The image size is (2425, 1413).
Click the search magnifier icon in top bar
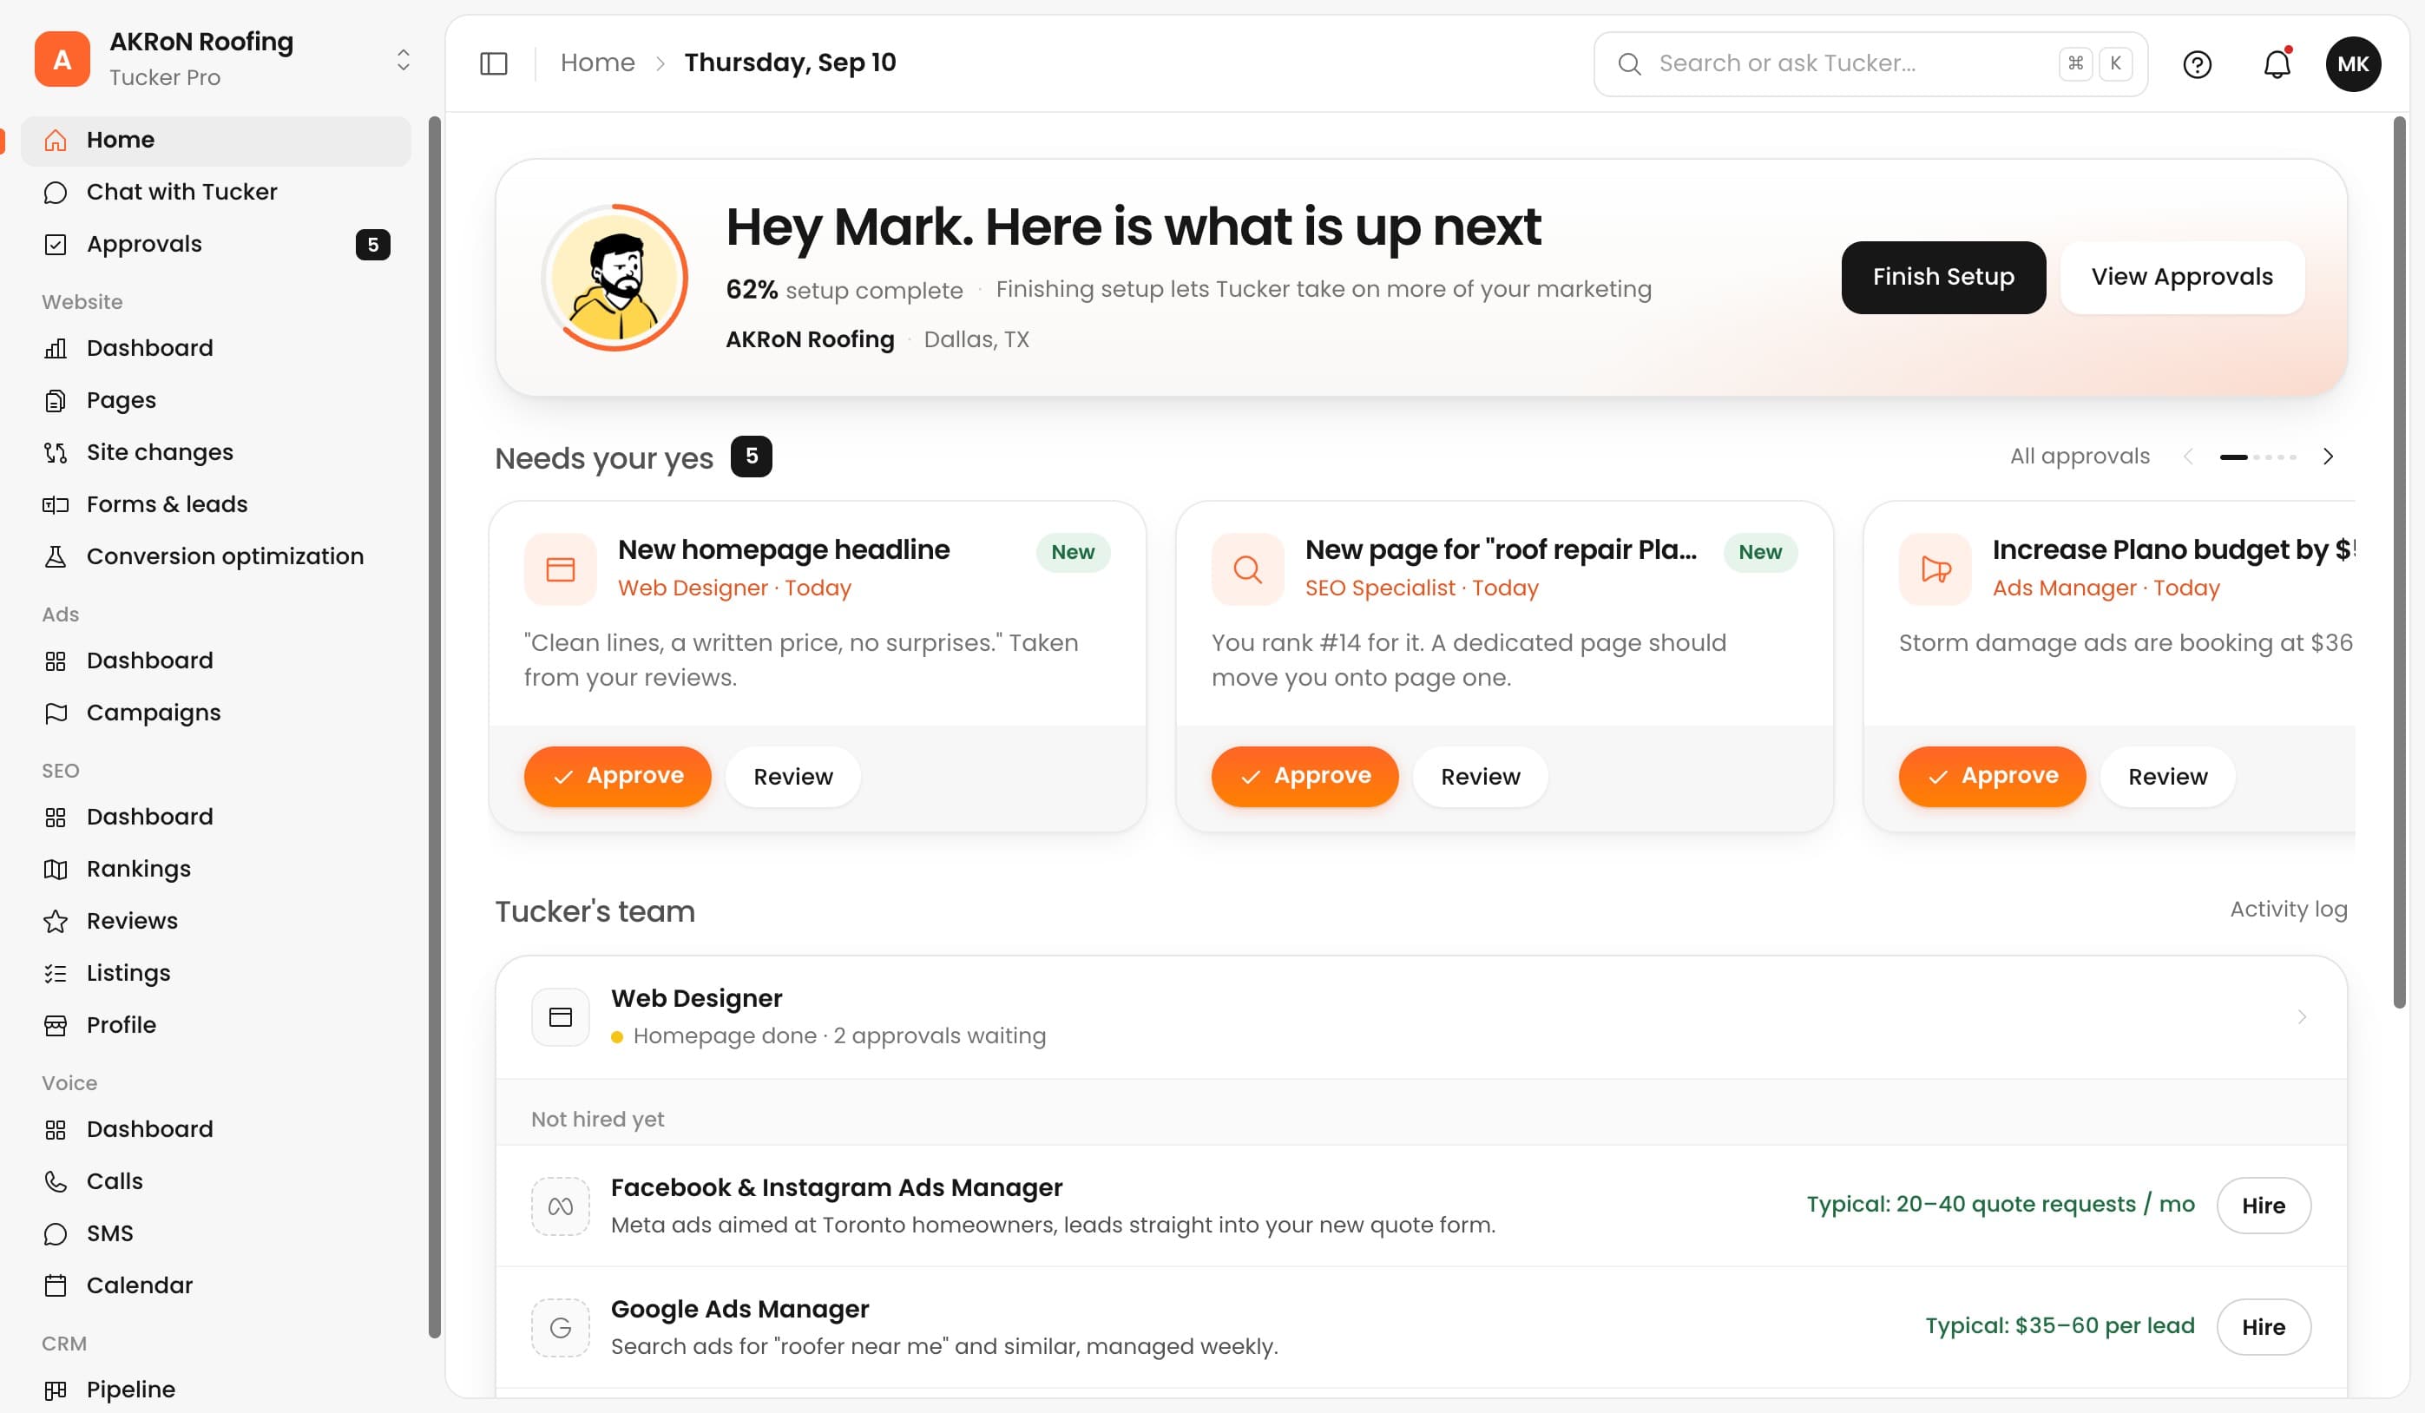pos(1629,64)
